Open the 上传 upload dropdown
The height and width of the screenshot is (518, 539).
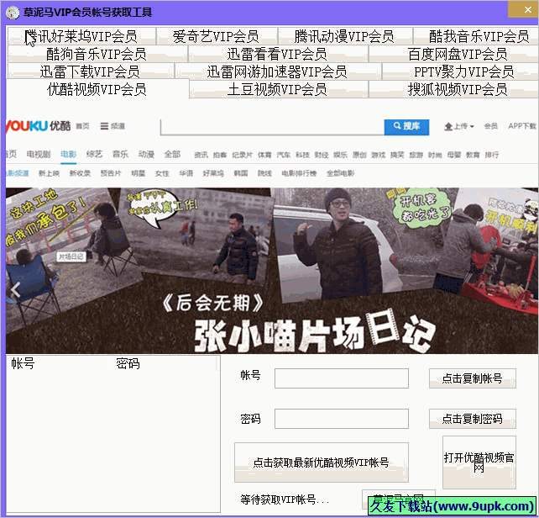click(459, 126)
